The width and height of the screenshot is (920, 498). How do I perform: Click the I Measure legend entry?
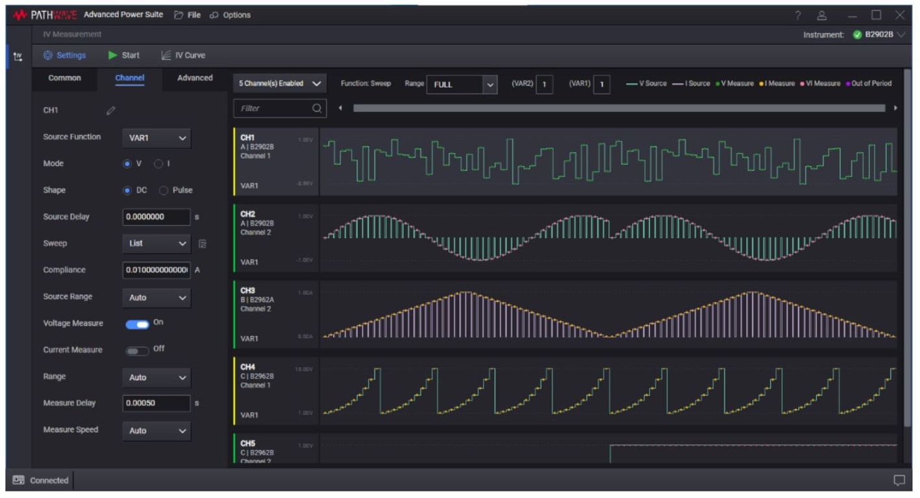[x=777, y=84]
